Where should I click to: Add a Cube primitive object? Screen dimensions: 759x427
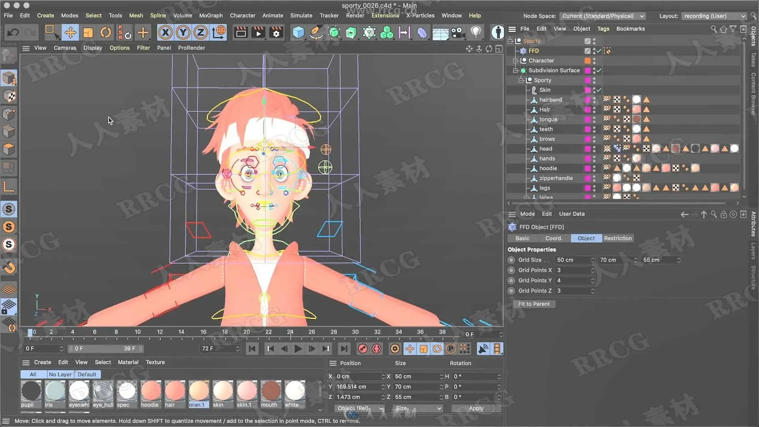(298, 32)
